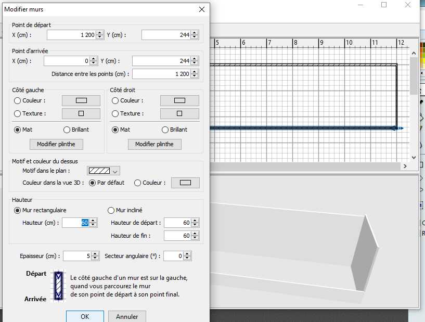
Task: Select right side Mat finish
Action: coord(115,130)
